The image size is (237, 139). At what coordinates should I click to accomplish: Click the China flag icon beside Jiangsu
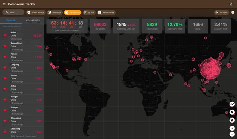5,110
